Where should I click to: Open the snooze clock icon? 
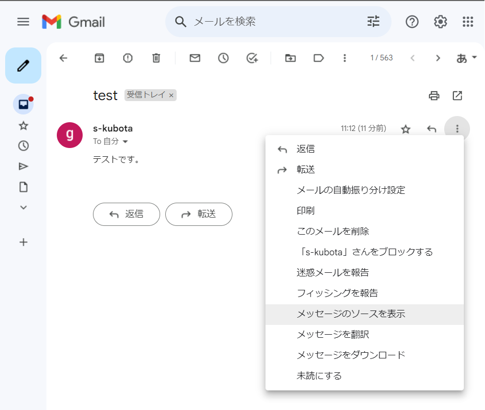[x=223, y=58]
